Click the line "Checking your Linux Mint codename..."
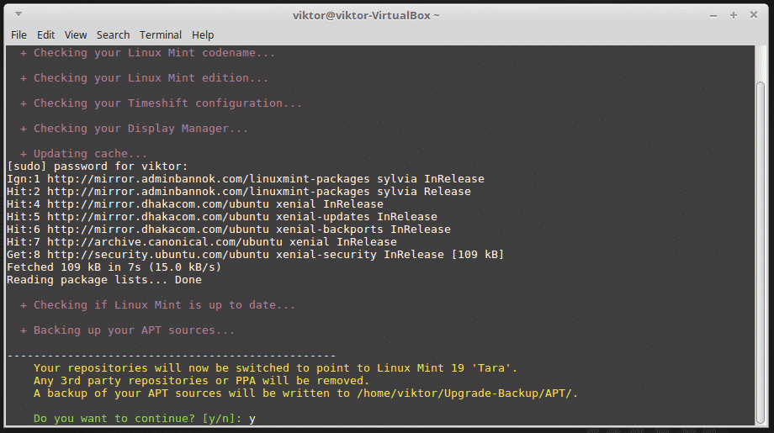The width and height of the screenshot is (774, 433). (x=147, y=53)
